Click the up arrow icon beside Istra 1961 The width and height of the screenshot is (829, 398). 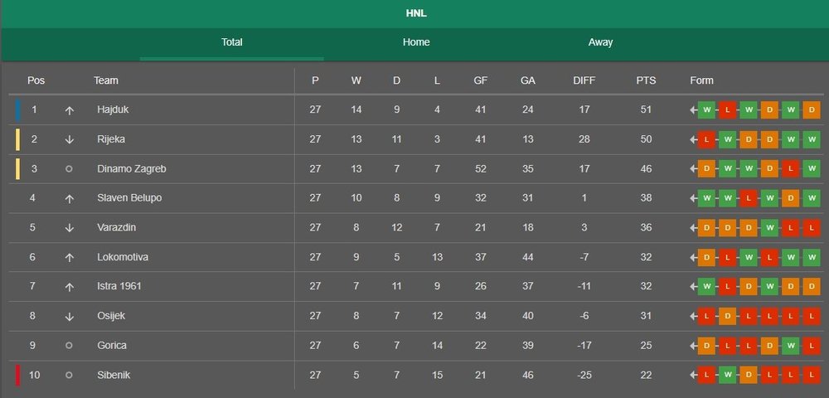pyautogui.click(x=70, y=287)
